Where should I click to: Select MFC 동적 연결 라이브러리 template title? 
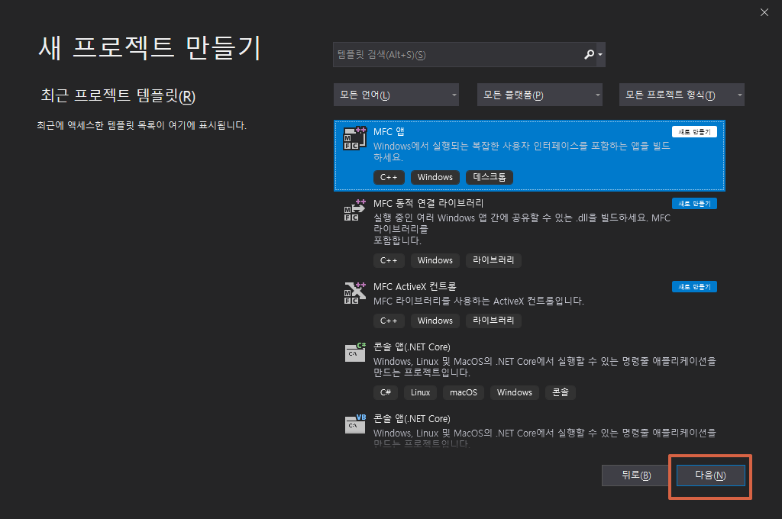click(428, 203)
